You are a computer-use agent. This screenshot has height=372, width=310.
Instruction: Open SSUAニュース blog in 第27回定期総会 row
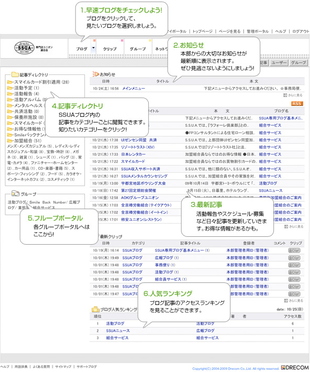271,191
